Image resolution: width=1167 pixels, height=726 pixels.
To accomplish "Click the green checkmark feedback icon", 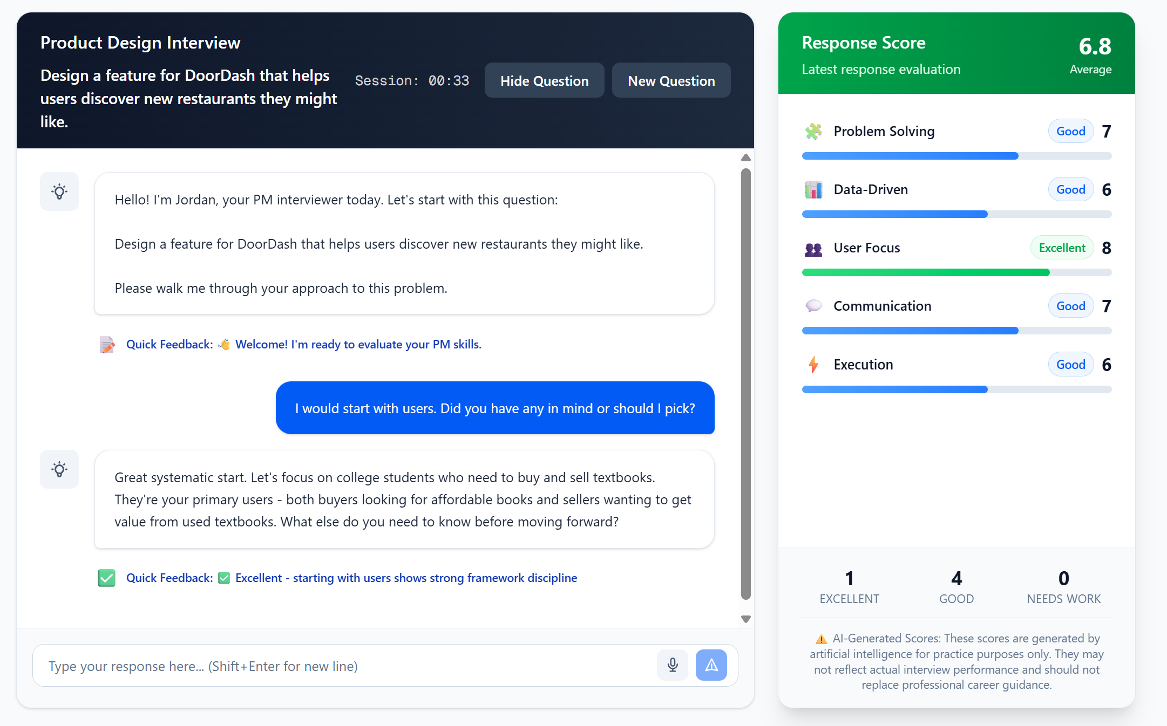I will pyautogui.click(x=106, y=578).
